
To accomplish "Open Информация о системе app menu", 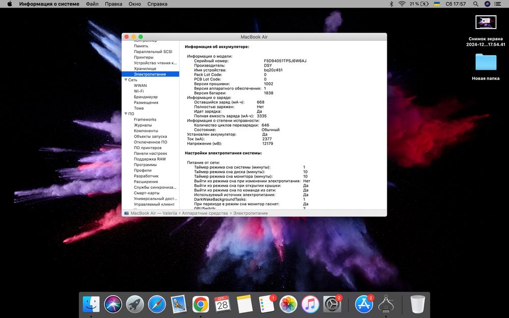I will (x=49, y=4).
